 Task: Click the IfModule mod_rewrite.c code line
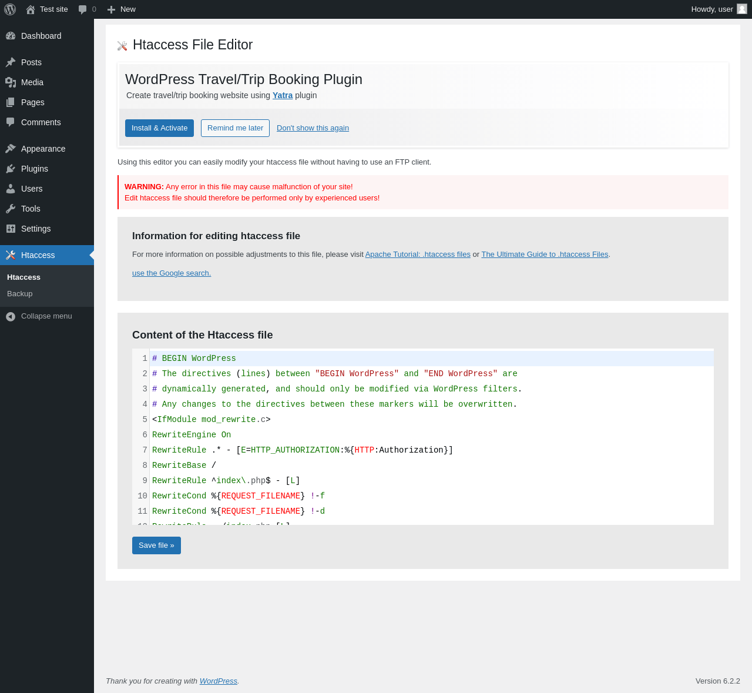tap(211, 420)
